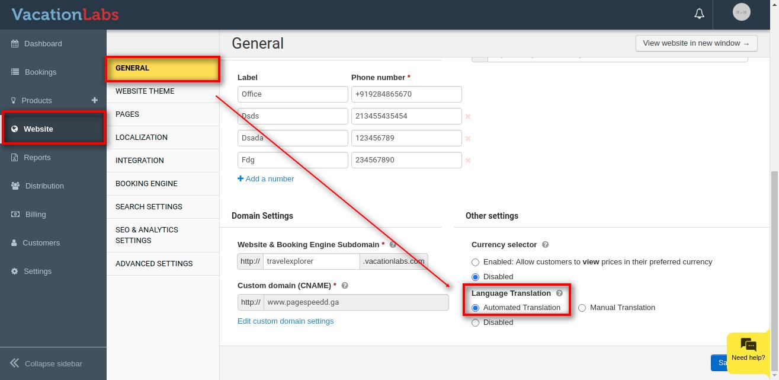Click the user profile avatar

pyautogui.click(x=741, y=12)
